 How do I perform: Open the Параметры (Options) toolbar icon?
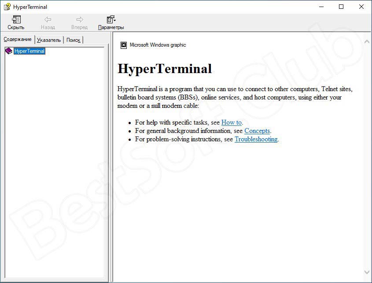click(x=111, y=19)
